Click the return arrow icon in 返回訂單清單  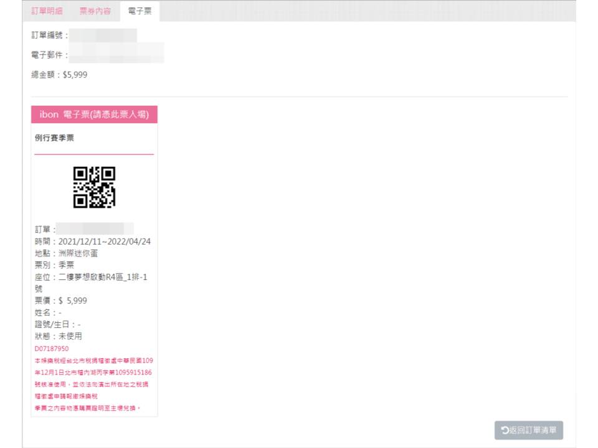coord(505,430)
